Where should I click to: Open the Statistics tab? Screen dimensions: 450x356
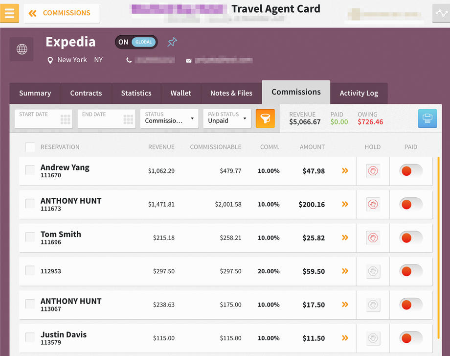click(x=136, y=93)
